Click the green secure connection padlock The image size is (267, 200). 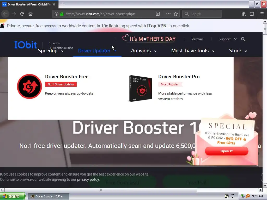pos(62,14)
